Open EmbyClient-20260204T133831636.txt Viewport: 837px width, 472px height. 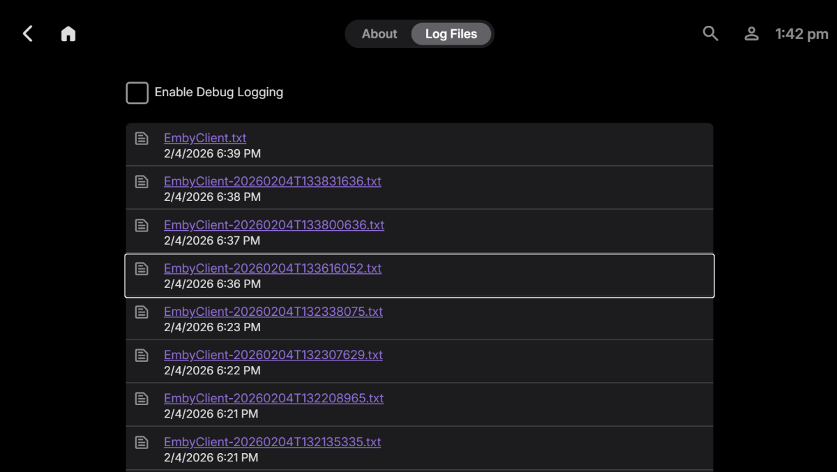(x=272, y=181)
